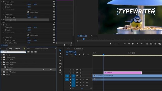Image resolution: width=162 pixels, height=91 pixels.
Task: Select the Razor tool
Action: (60, 60)
